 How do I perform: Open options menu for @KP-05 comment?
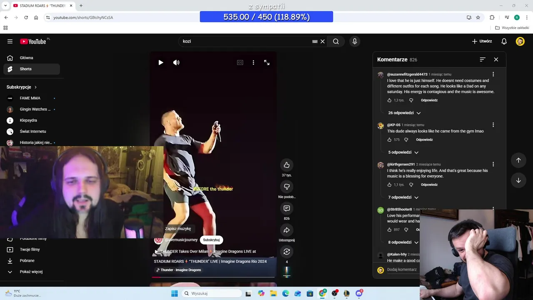point(493,125)
